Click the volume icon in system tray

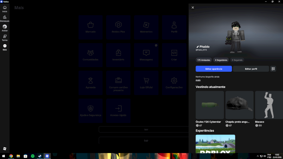point(265,156)
